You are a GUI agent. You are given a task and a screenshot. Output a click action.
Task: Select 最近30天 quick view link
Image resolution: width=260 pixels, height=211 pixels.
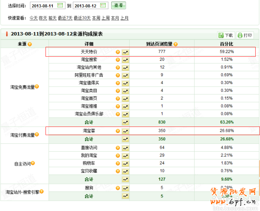click(x=82, y=18)
